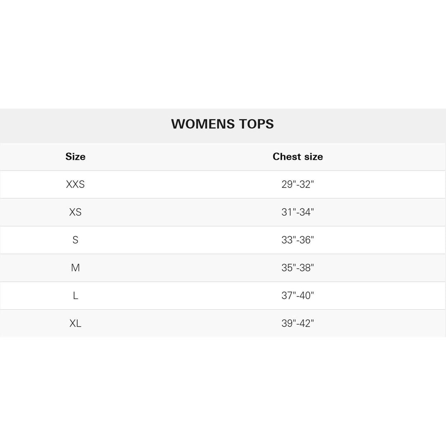Select the XL size cell
The image size is (446, 446).
click(75, 323)
